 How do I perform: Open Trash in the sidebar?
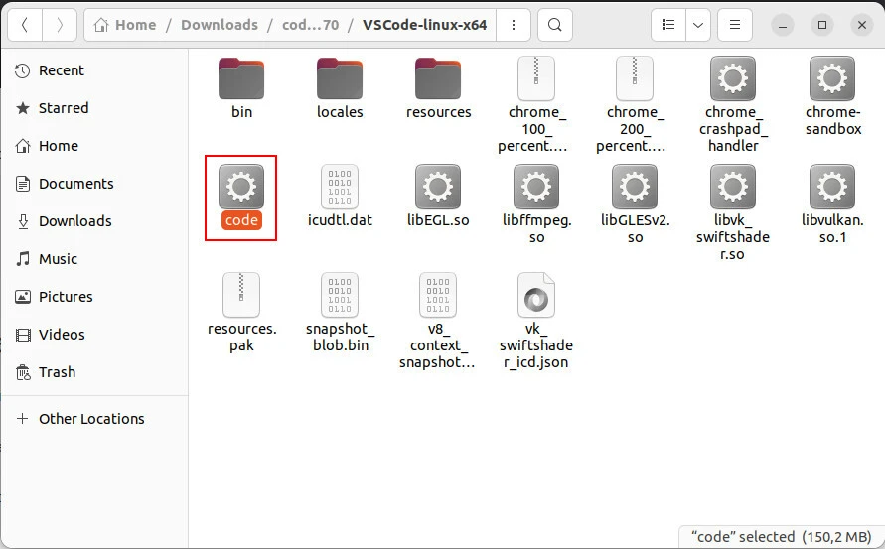(57, 372)
